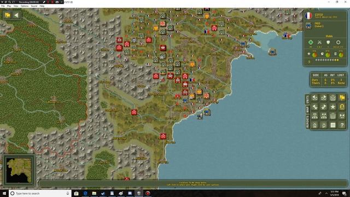350x197 pixels.
Task: Click the left hierarchy chart icon
Action: pos(315,116)
